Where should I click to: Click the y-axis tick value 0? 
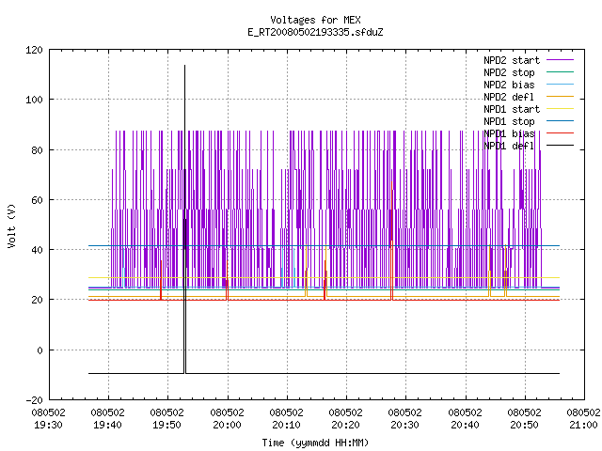coord(40,350)
